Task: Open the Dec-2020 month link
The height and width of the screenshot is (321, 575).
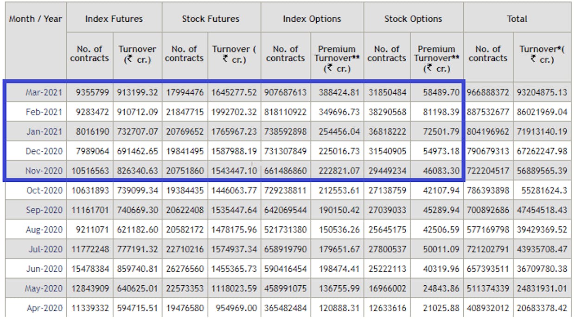Action: point(44,151)
